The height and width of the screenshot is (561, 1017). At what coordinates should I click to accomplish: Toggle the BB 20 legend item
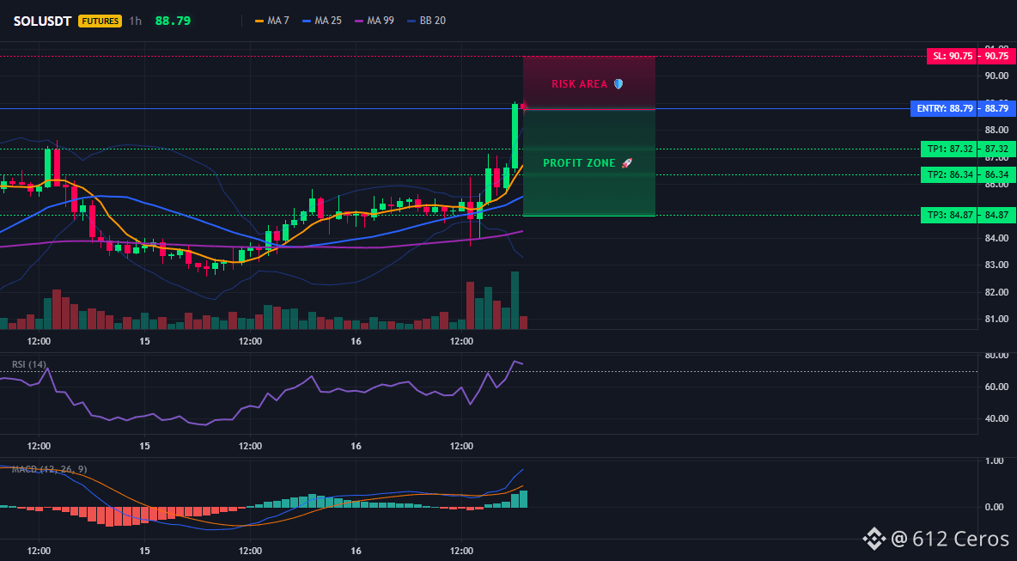pyautogui.click(x=426, y=21)
